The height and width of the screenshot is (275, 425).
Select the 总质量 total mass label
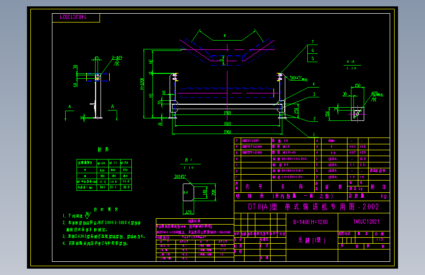pos(356,196)
